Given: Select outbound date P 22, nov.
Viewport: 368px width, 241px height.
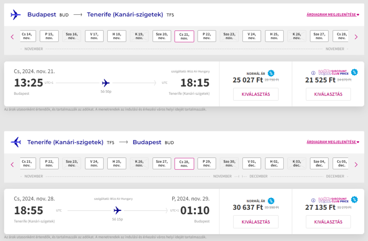Looking at the screenshot, I should [207, 36].
